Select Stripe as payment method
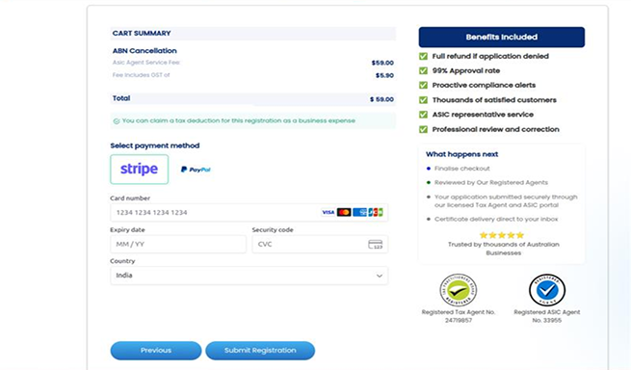Viewport: 631px width, 370px height. [x=140, y=169]
